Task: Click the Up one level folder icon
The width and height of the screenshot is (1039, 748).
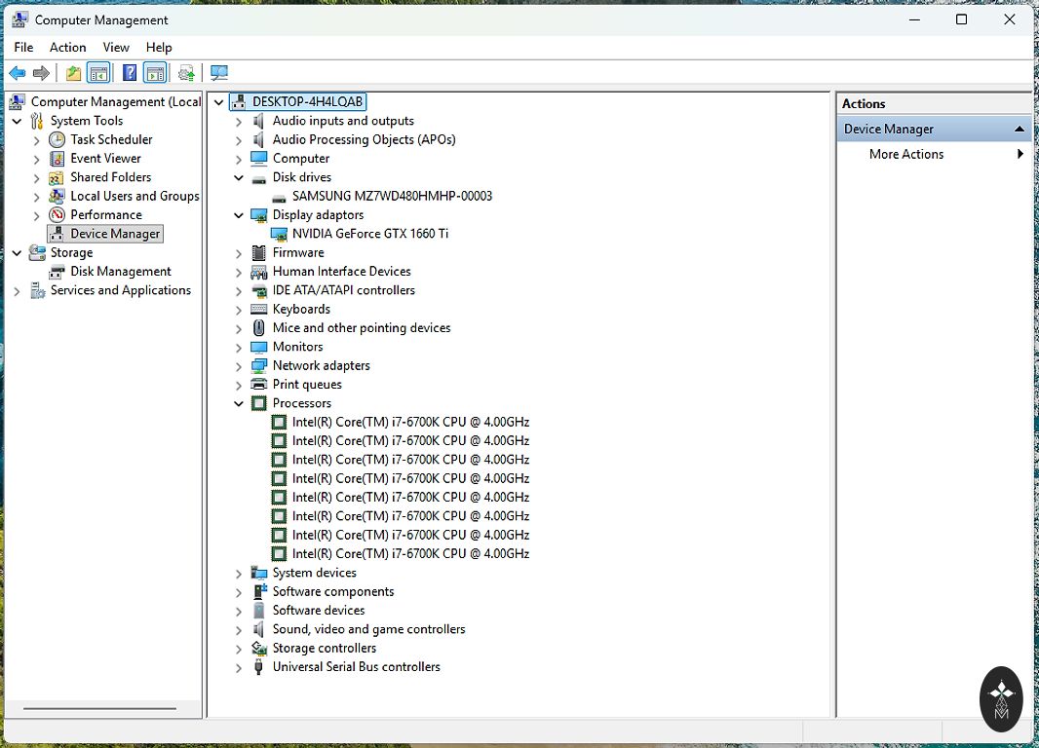Action: (x=73, y=73)
